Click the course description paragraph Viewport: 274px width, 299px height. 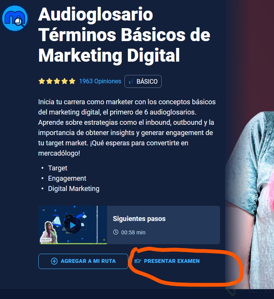tap(127, 127)
